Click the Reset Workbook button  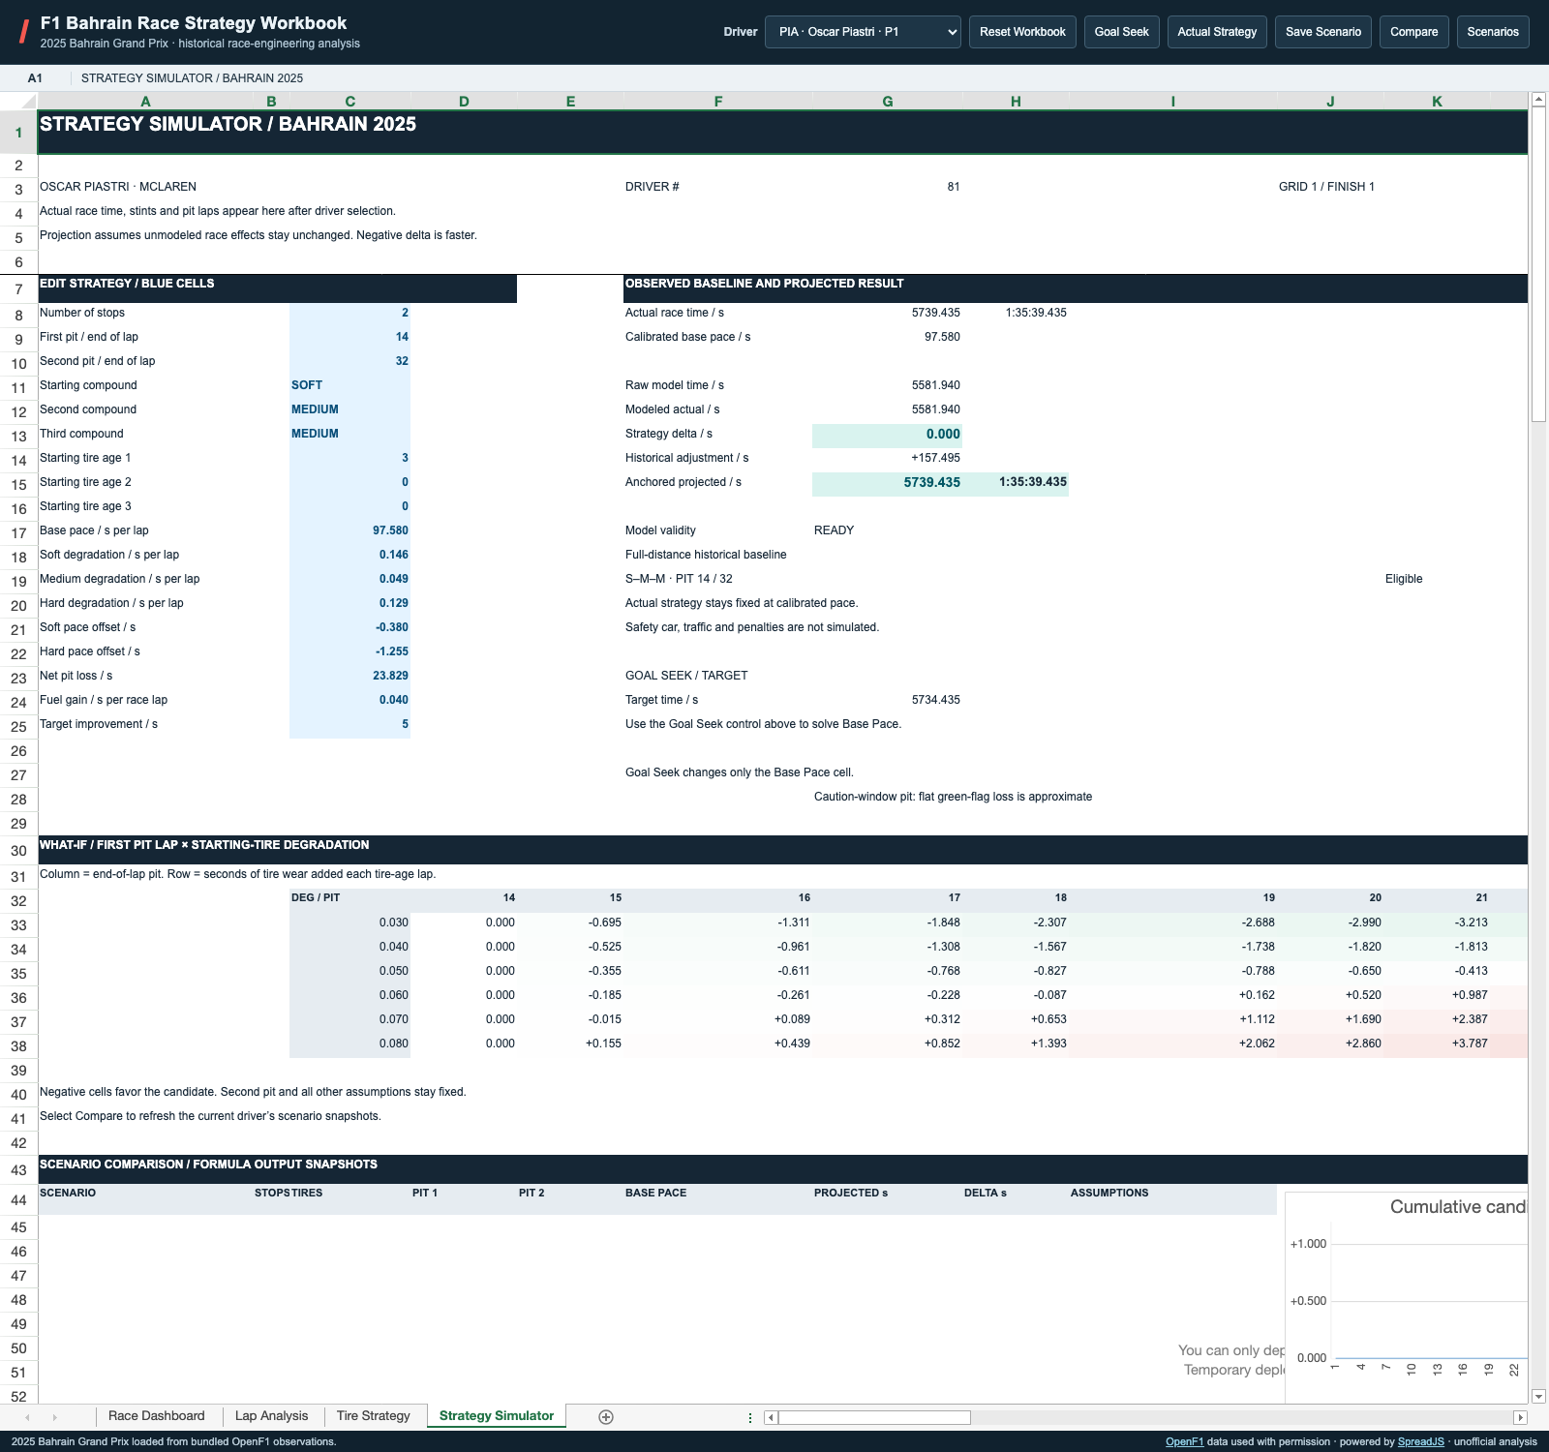pyautogui.click(x=1022, y=32)
